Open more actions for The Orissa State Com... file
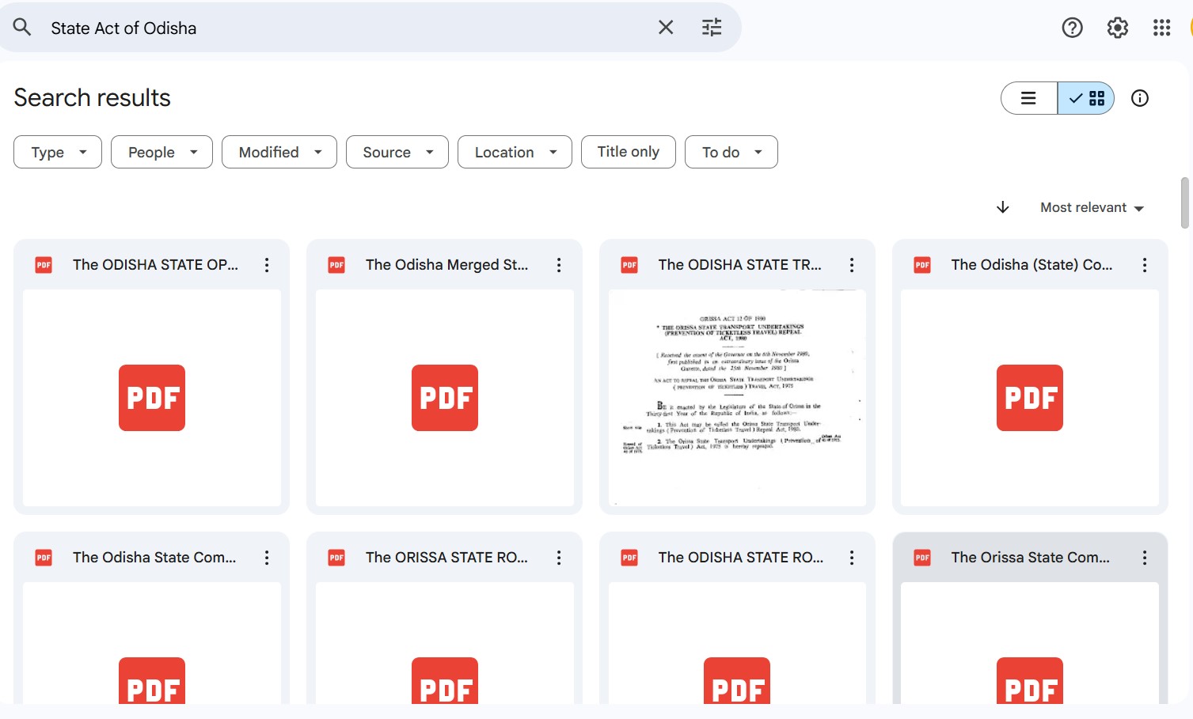 tap(1145, 558)
